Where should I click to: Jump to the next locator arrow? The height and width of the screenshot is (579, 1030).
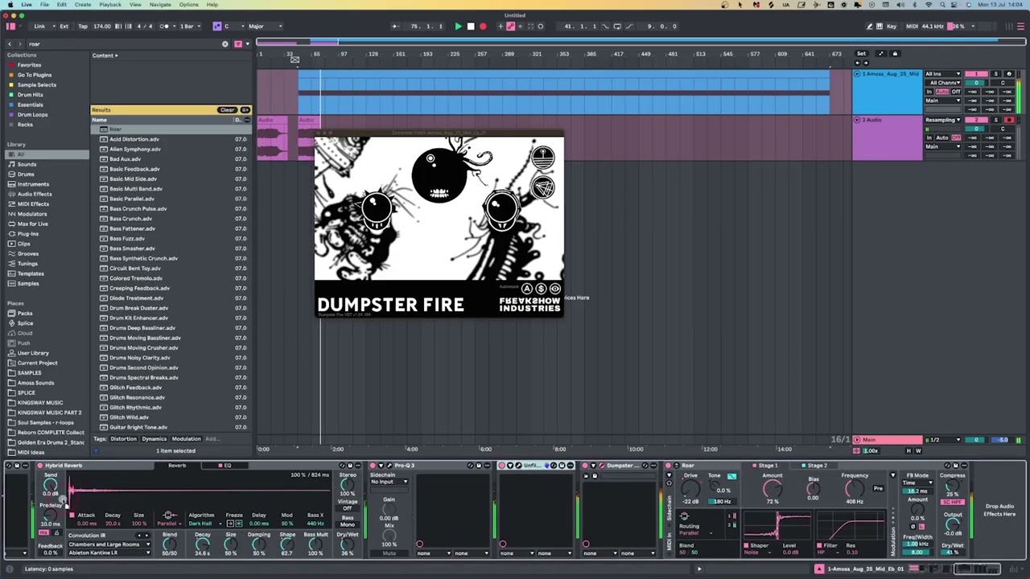pyautogui.click(x=865, y=63)
